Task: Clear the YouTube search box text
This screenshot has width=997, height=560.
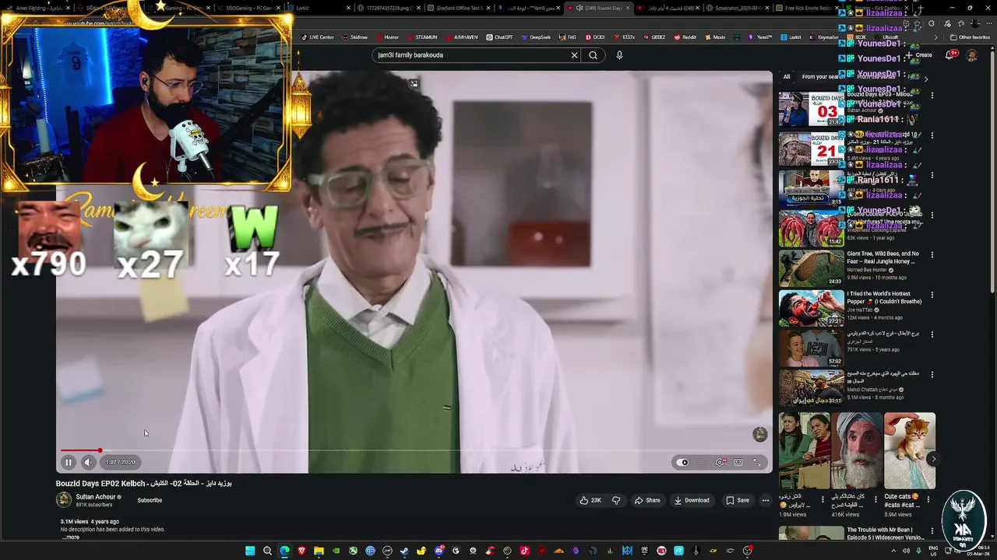Action: pyautogui.click(x=574, y=55)
